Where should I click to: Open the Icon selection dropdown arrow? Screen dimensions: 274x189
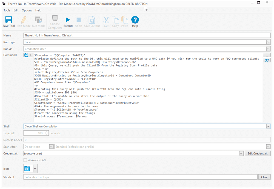35,168
